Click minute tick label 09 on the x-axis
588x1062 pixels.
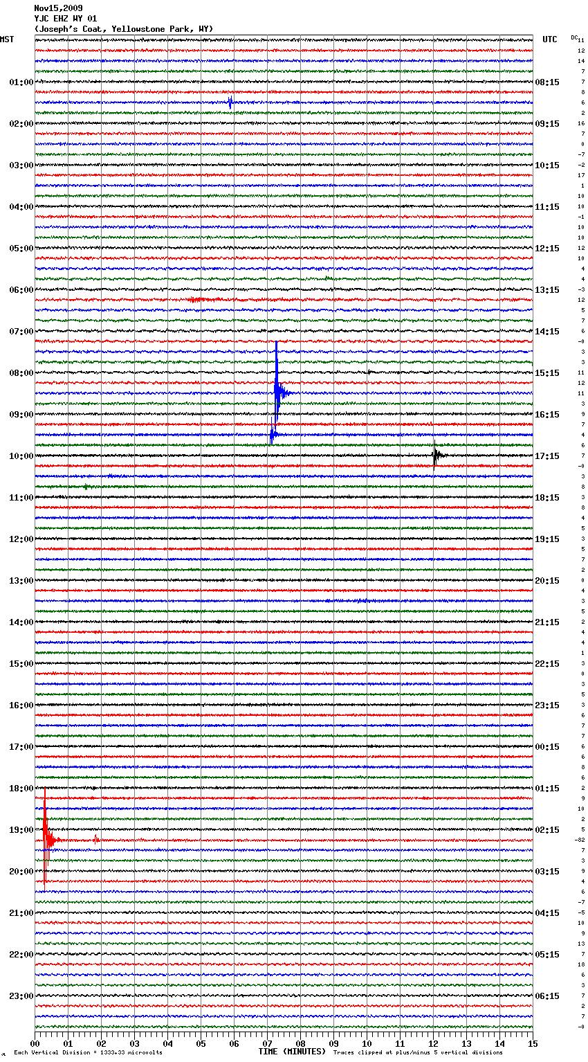tap(333, 1043)
